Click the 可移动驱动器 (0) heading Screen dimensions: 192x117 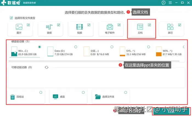pos(22,67)
